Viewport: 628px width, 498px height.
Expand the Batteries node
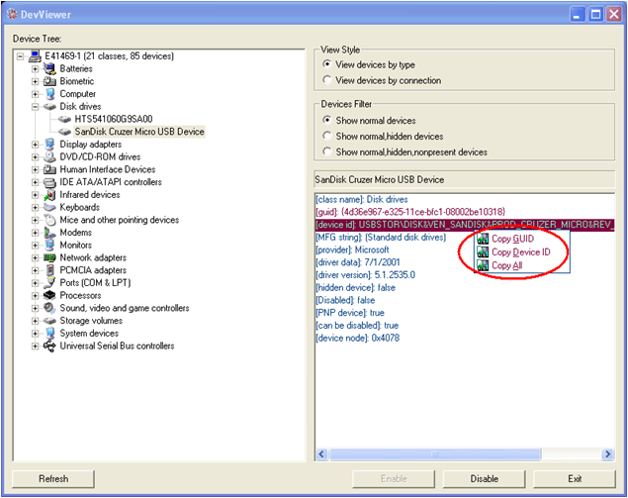35,69
